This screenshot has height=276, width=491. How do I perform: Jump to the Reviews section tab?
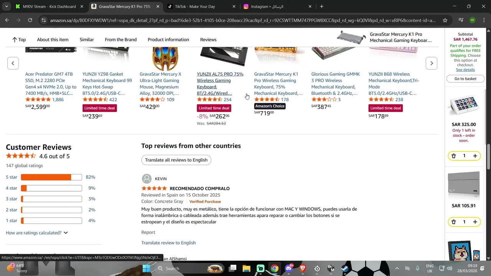[x=208, y=39]
